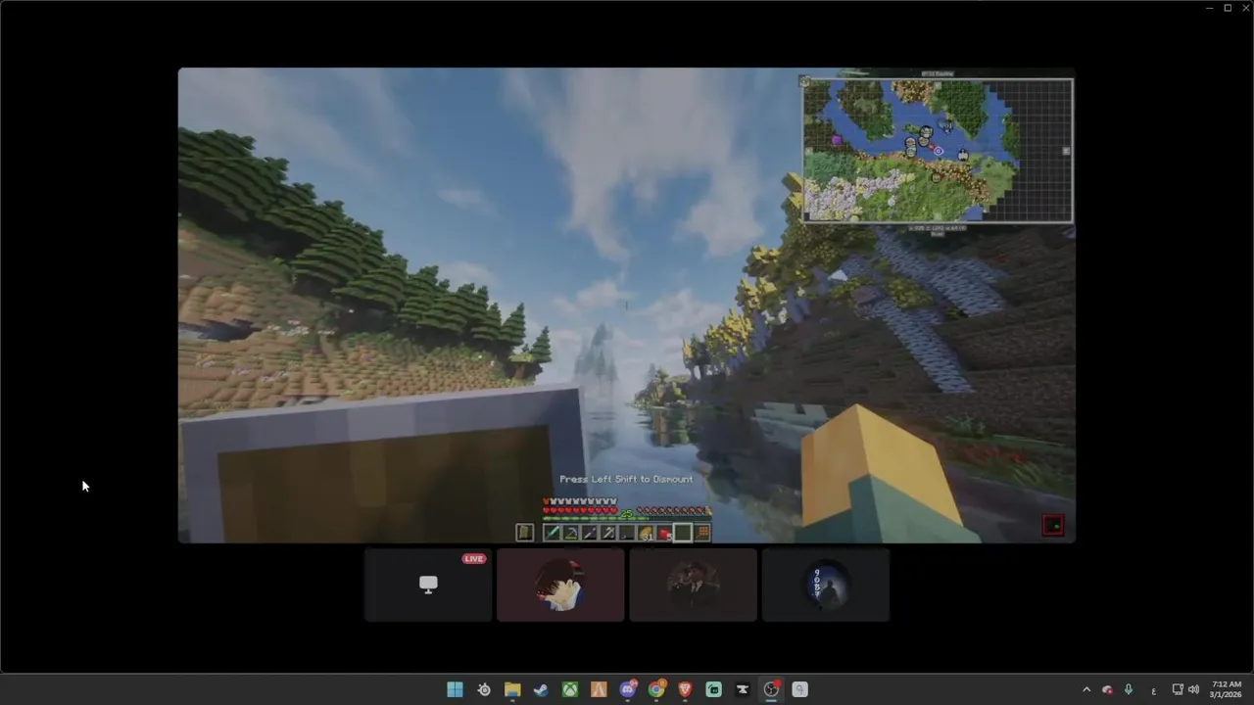Open File Explorer from taskbar
Image resolution: width=1254 pixels, height=705 pixels.
[512, 689]
